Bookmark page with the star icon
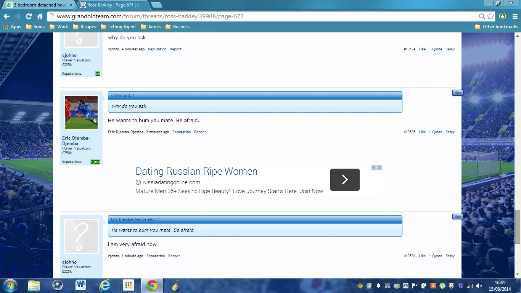The height and width of the screenshot is (293, 521). click(x=490, y=16)
